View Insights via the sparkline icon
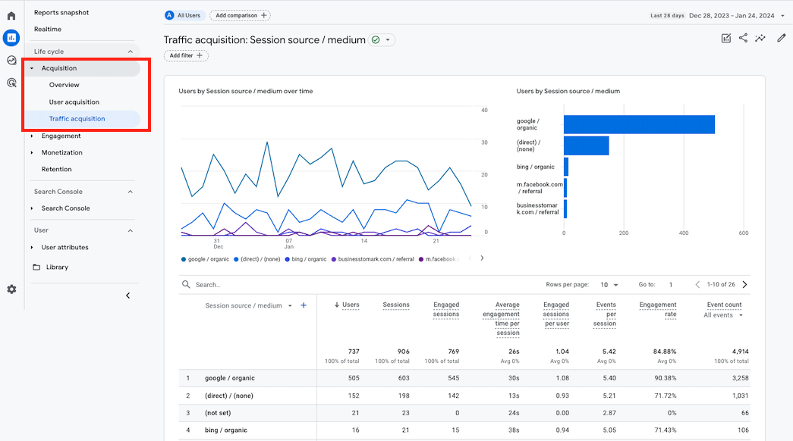The image size is (793, 441). [x=761, y=38]
